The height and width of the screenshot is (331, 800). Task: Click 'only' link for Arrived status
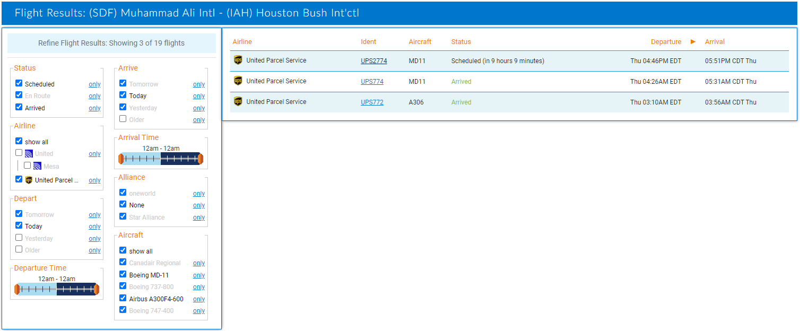click(x=94, y=108)
